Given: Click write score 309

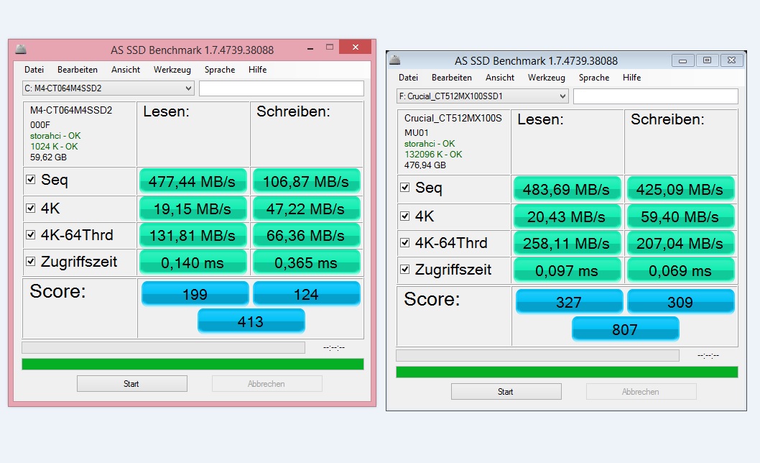Looking at the screenshot, I should click(x=680, y=301).
